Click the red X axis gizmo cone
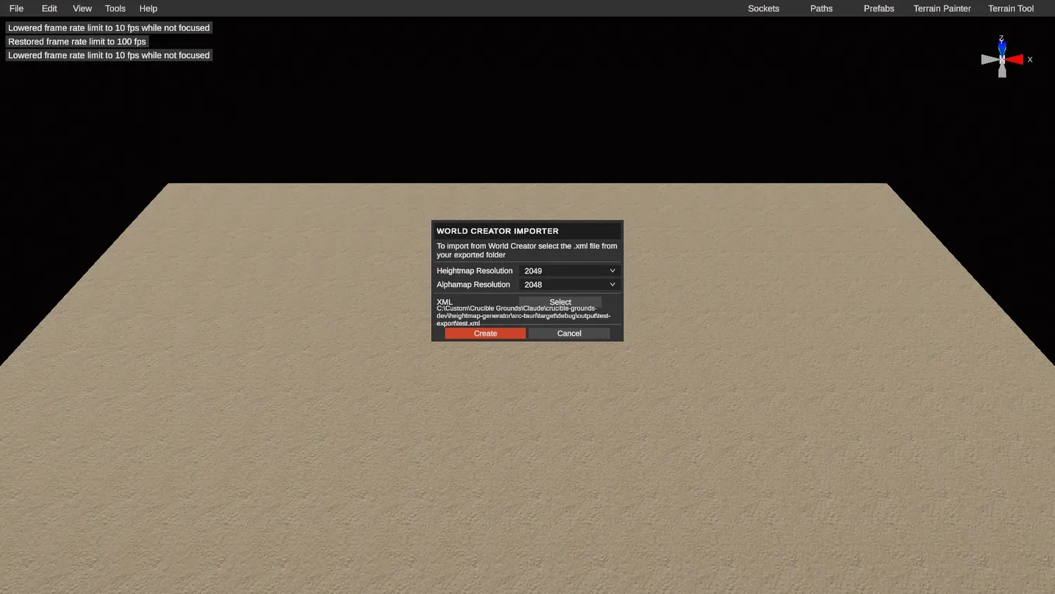 click(1015, 60)
